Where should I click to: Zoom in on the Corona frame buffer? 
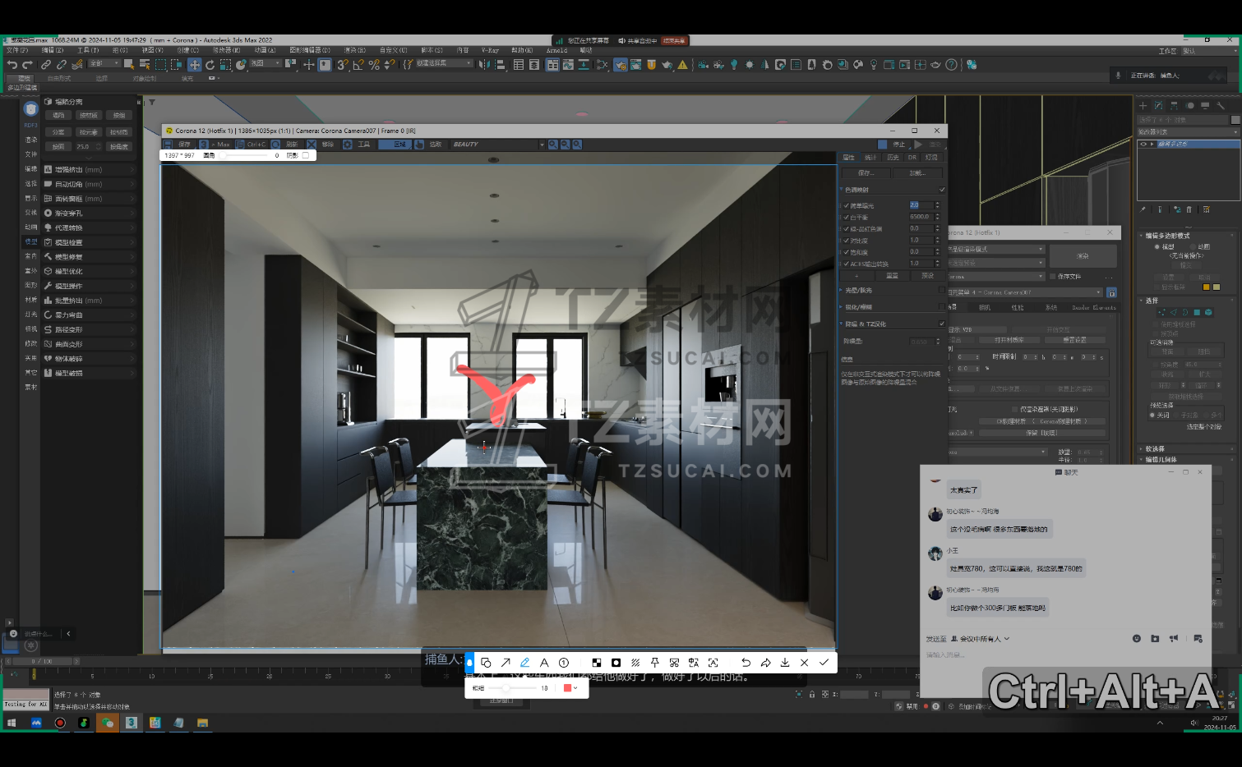(553, 145)
